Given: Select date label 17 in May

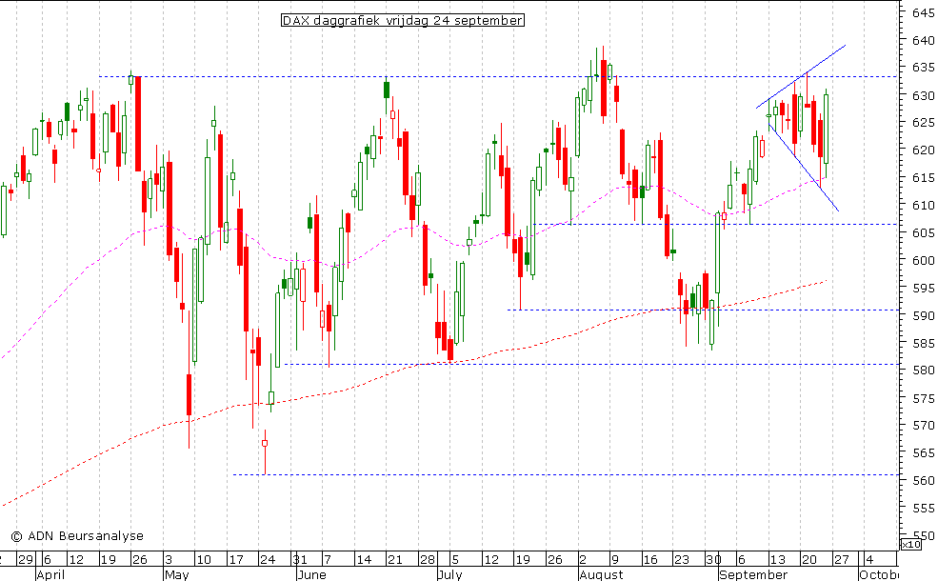Looking at the screenshot, I should point(236,559).
